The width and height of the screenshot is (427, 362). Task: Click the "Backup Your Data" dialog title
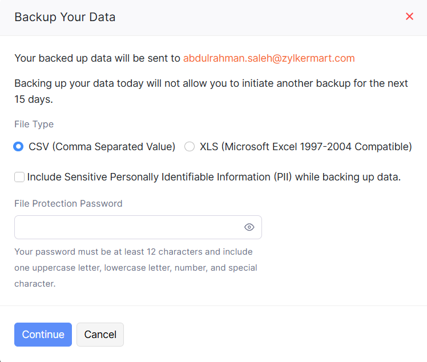65,17
